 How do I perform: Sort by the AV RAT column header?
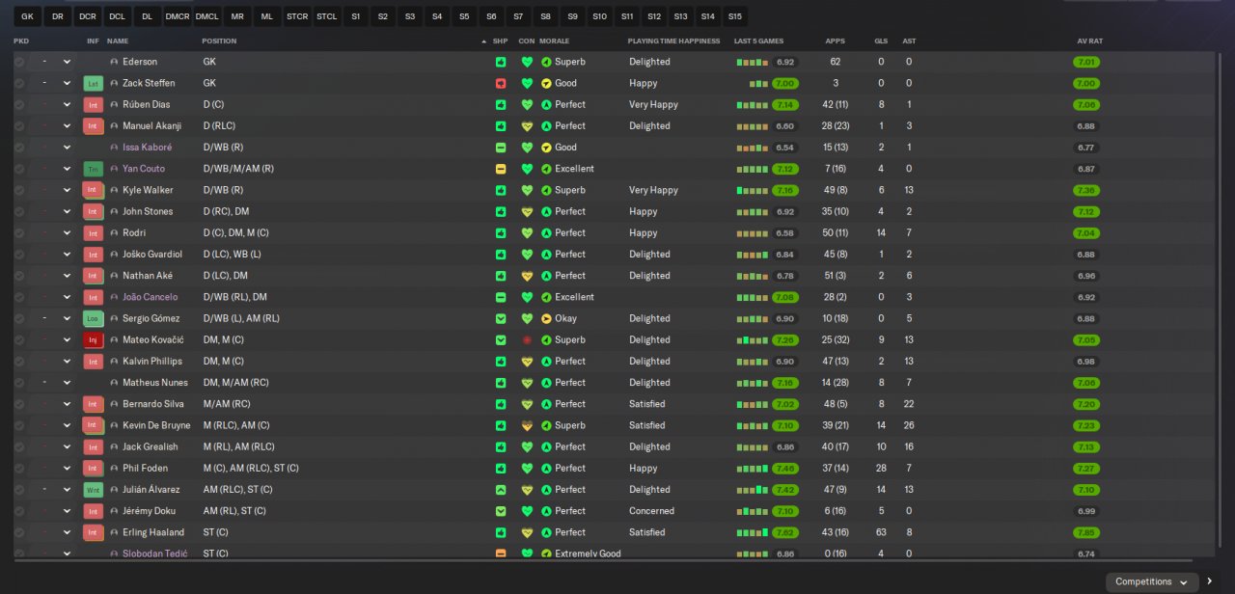pyautogui.click(x=1088, y=41)
